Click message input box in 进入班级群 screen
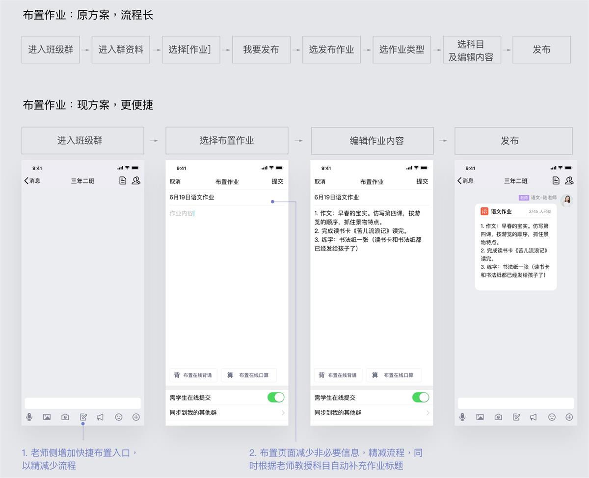589x478 pixels. pos(83,403)
